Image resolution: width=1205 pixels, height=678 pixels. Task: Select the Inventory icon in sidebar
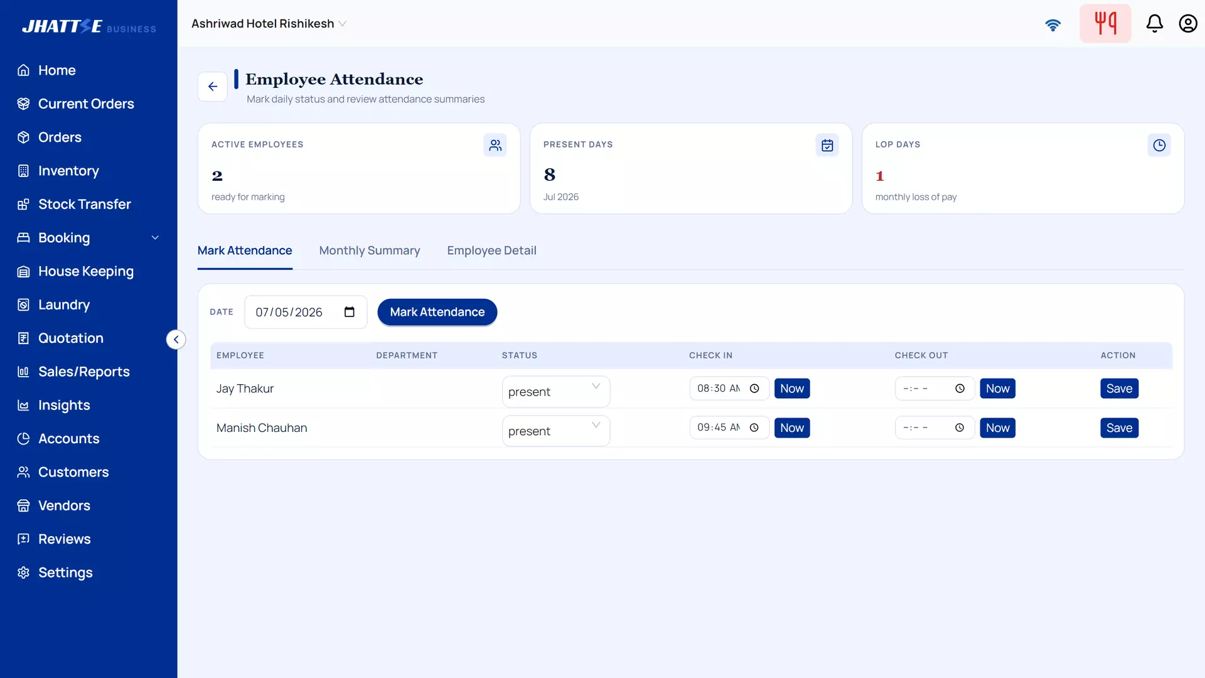click(23, 171)
